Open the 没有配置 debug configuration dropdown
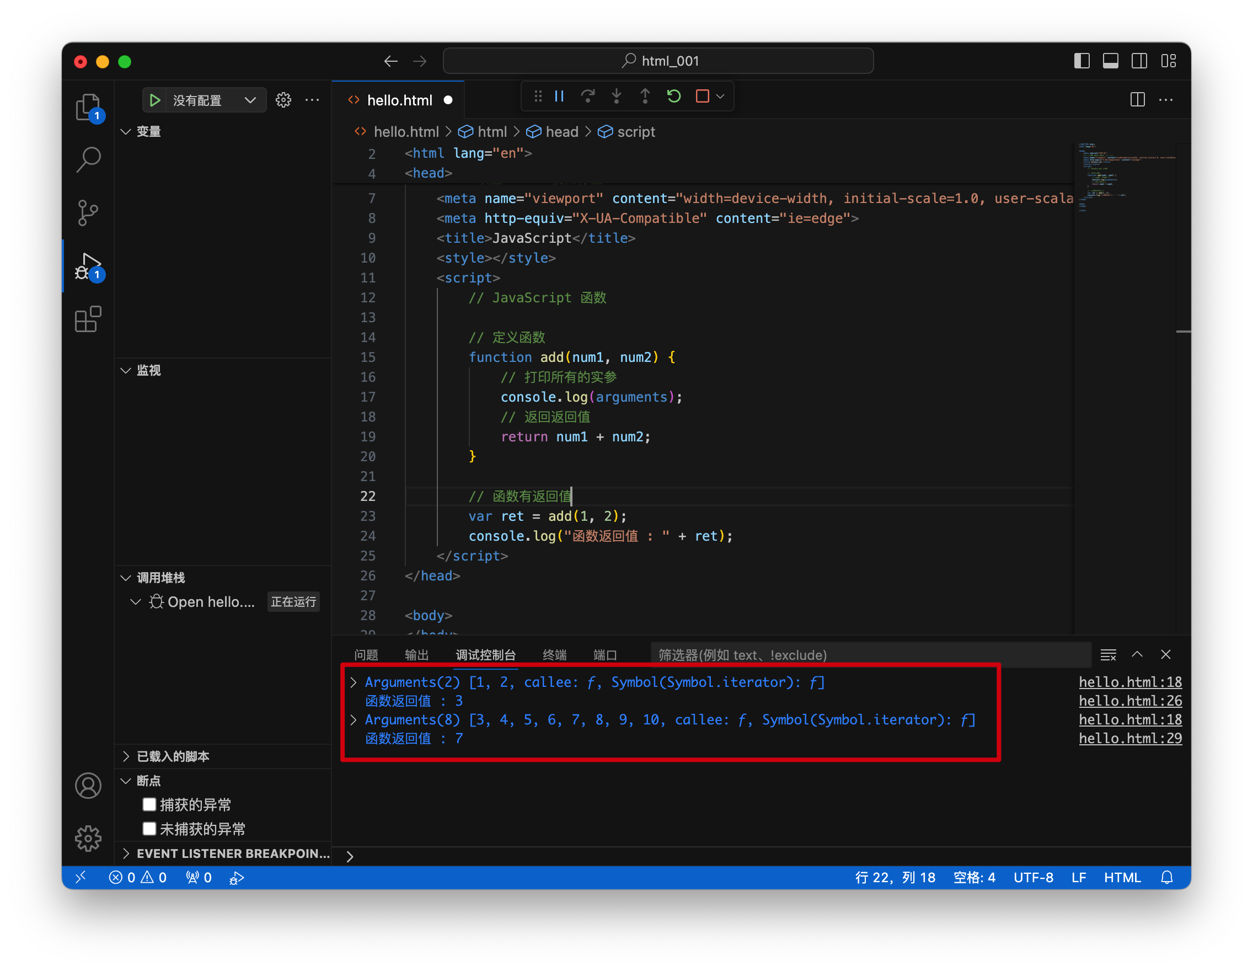 pyautogui.click(x=215, y=100)
